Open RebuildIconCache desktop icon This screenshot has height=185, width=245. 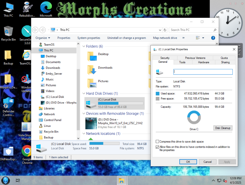pyautogui.click(x=27, y=10)
